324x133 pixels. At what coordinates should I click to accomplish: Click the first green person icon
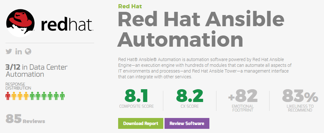pyautogui.click(x=32, y=96)
